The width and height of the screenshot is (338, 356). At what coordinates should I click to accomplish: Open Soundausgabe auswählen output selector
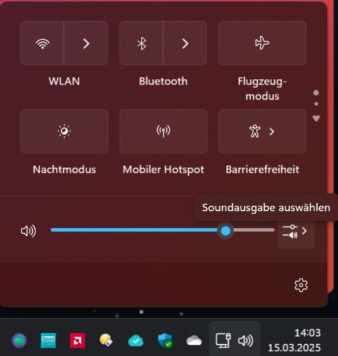[x=296, y=231]
